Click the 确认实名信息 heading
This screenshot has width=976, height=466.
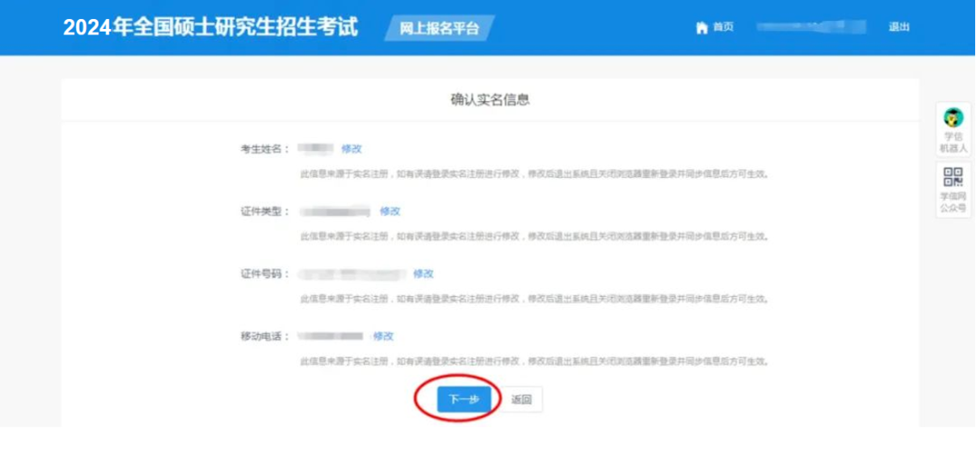(490, 99)
